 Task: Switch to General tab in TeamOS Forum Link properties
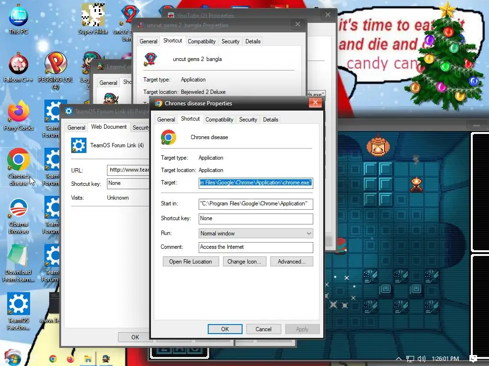click(76, 128)
